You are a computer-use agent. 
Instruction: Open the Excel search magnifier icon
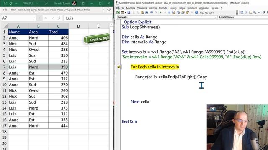point(46,3)
